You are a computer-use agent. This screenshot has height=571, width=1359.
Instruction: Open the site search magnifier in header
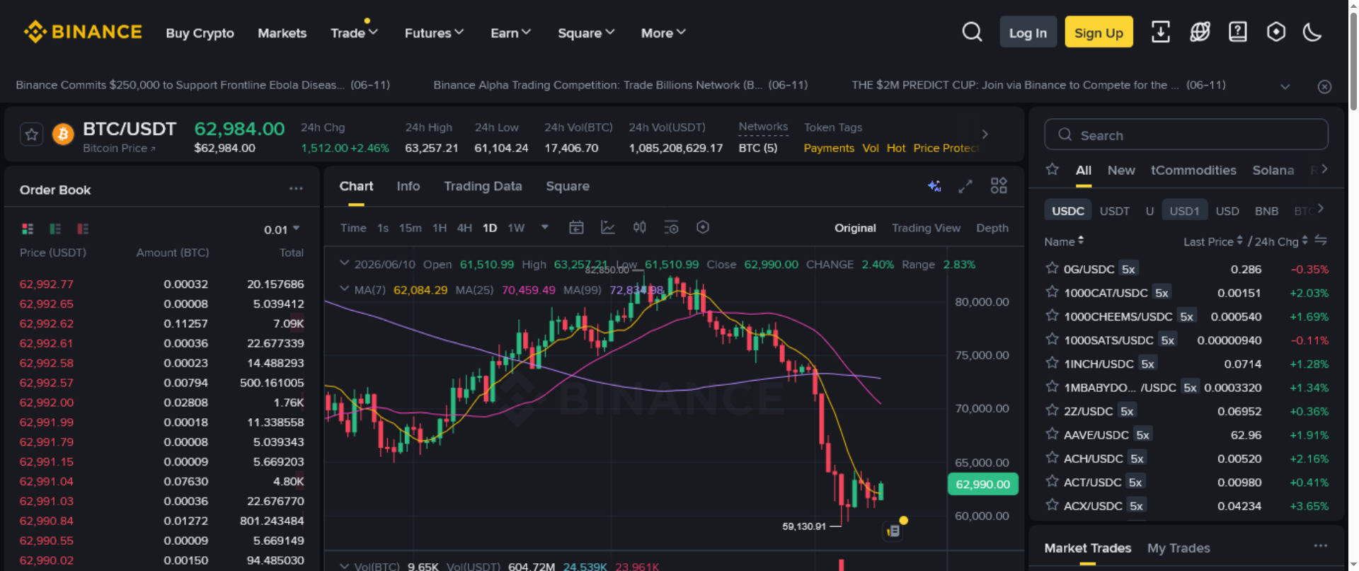(x=972, y=32)
